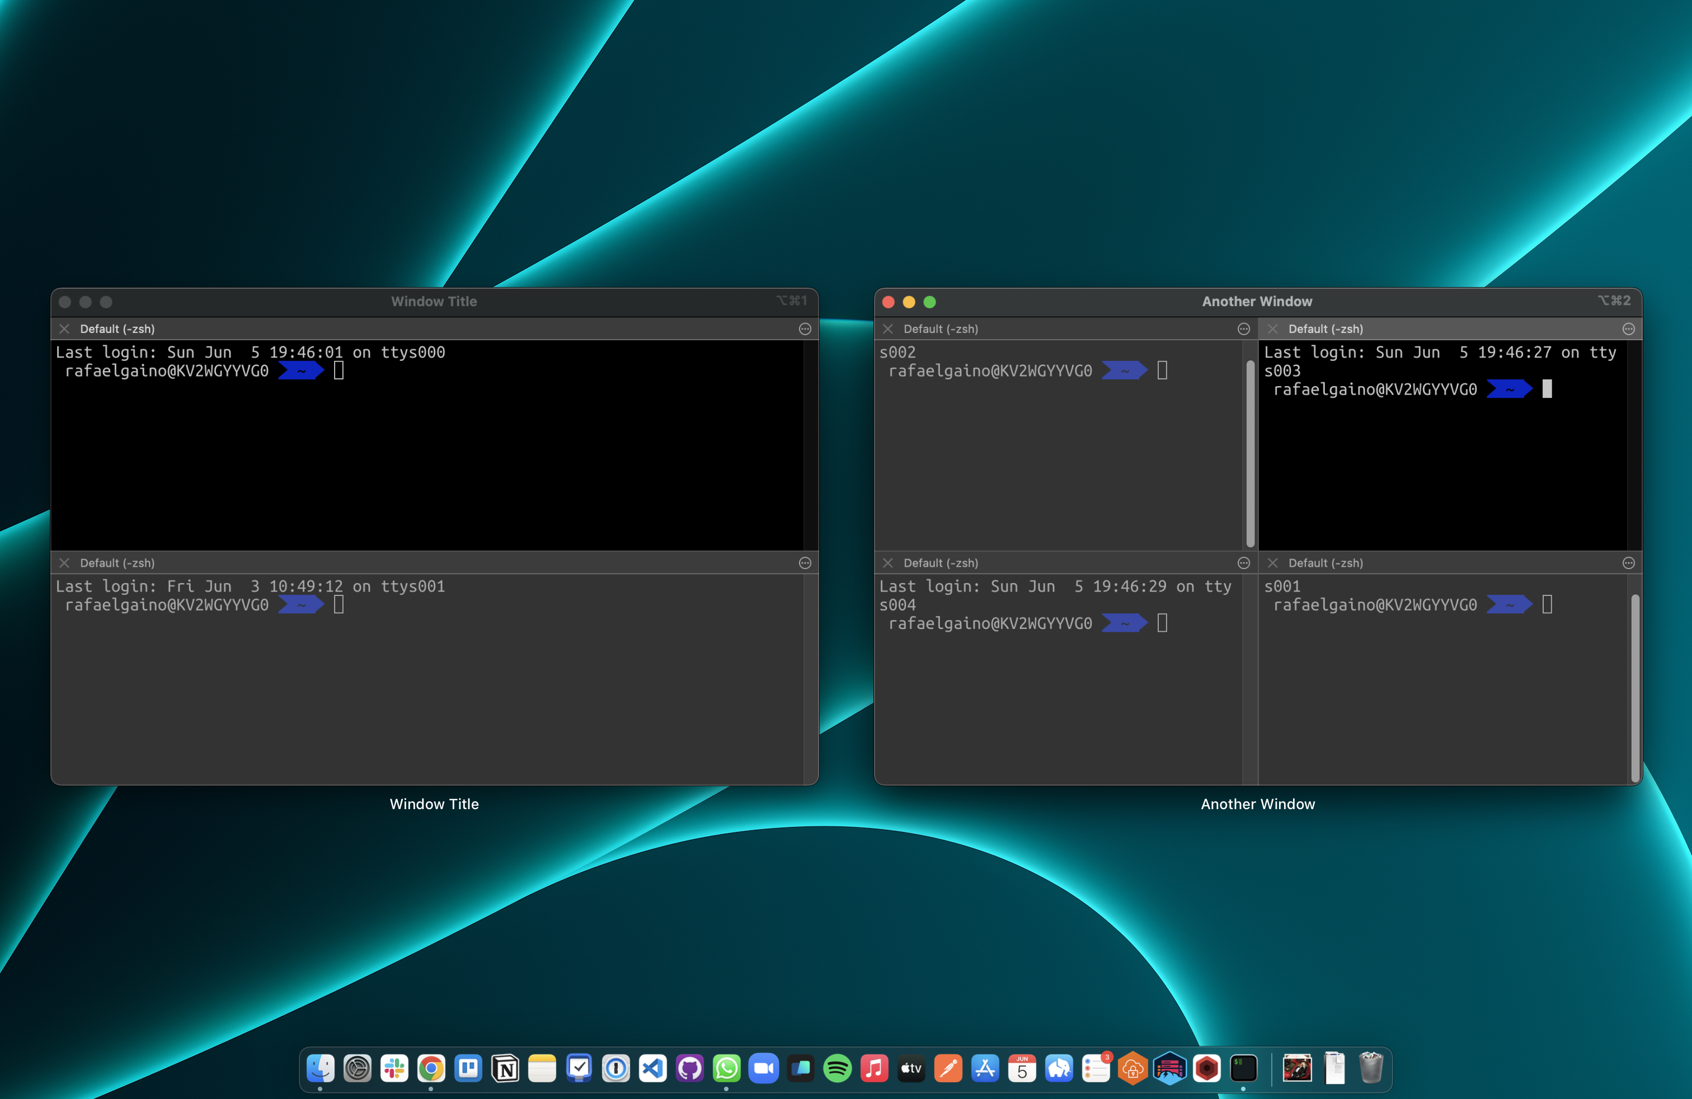Open Reminders with 3 badge

point(1096,1068)
